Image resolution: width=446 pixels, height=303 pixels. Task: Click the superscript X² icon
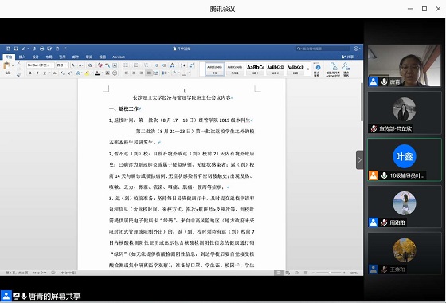tap(70, 73)
